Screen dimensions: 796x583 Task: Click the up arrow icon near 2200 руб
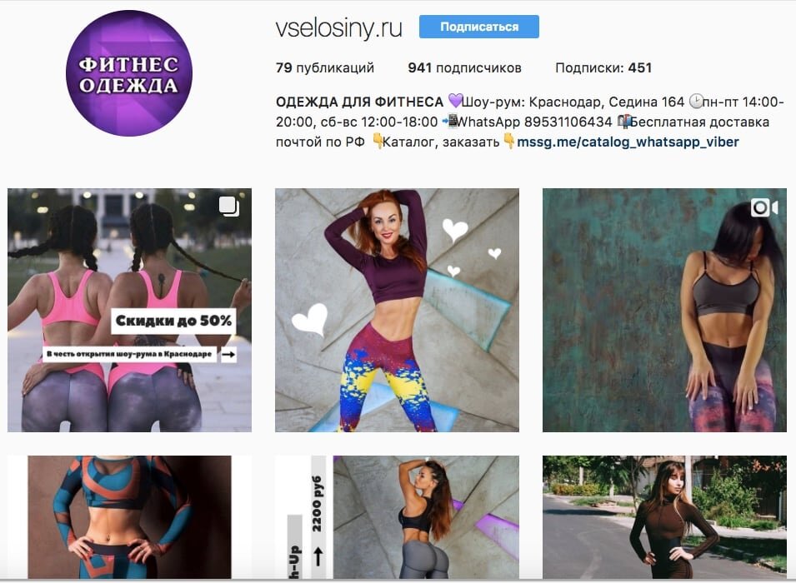(318, 556)
